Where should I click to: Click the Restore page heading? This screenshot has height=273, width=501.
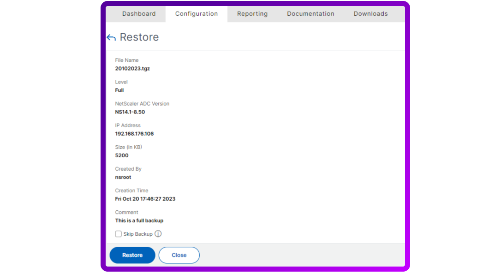[x=139, y=37]
